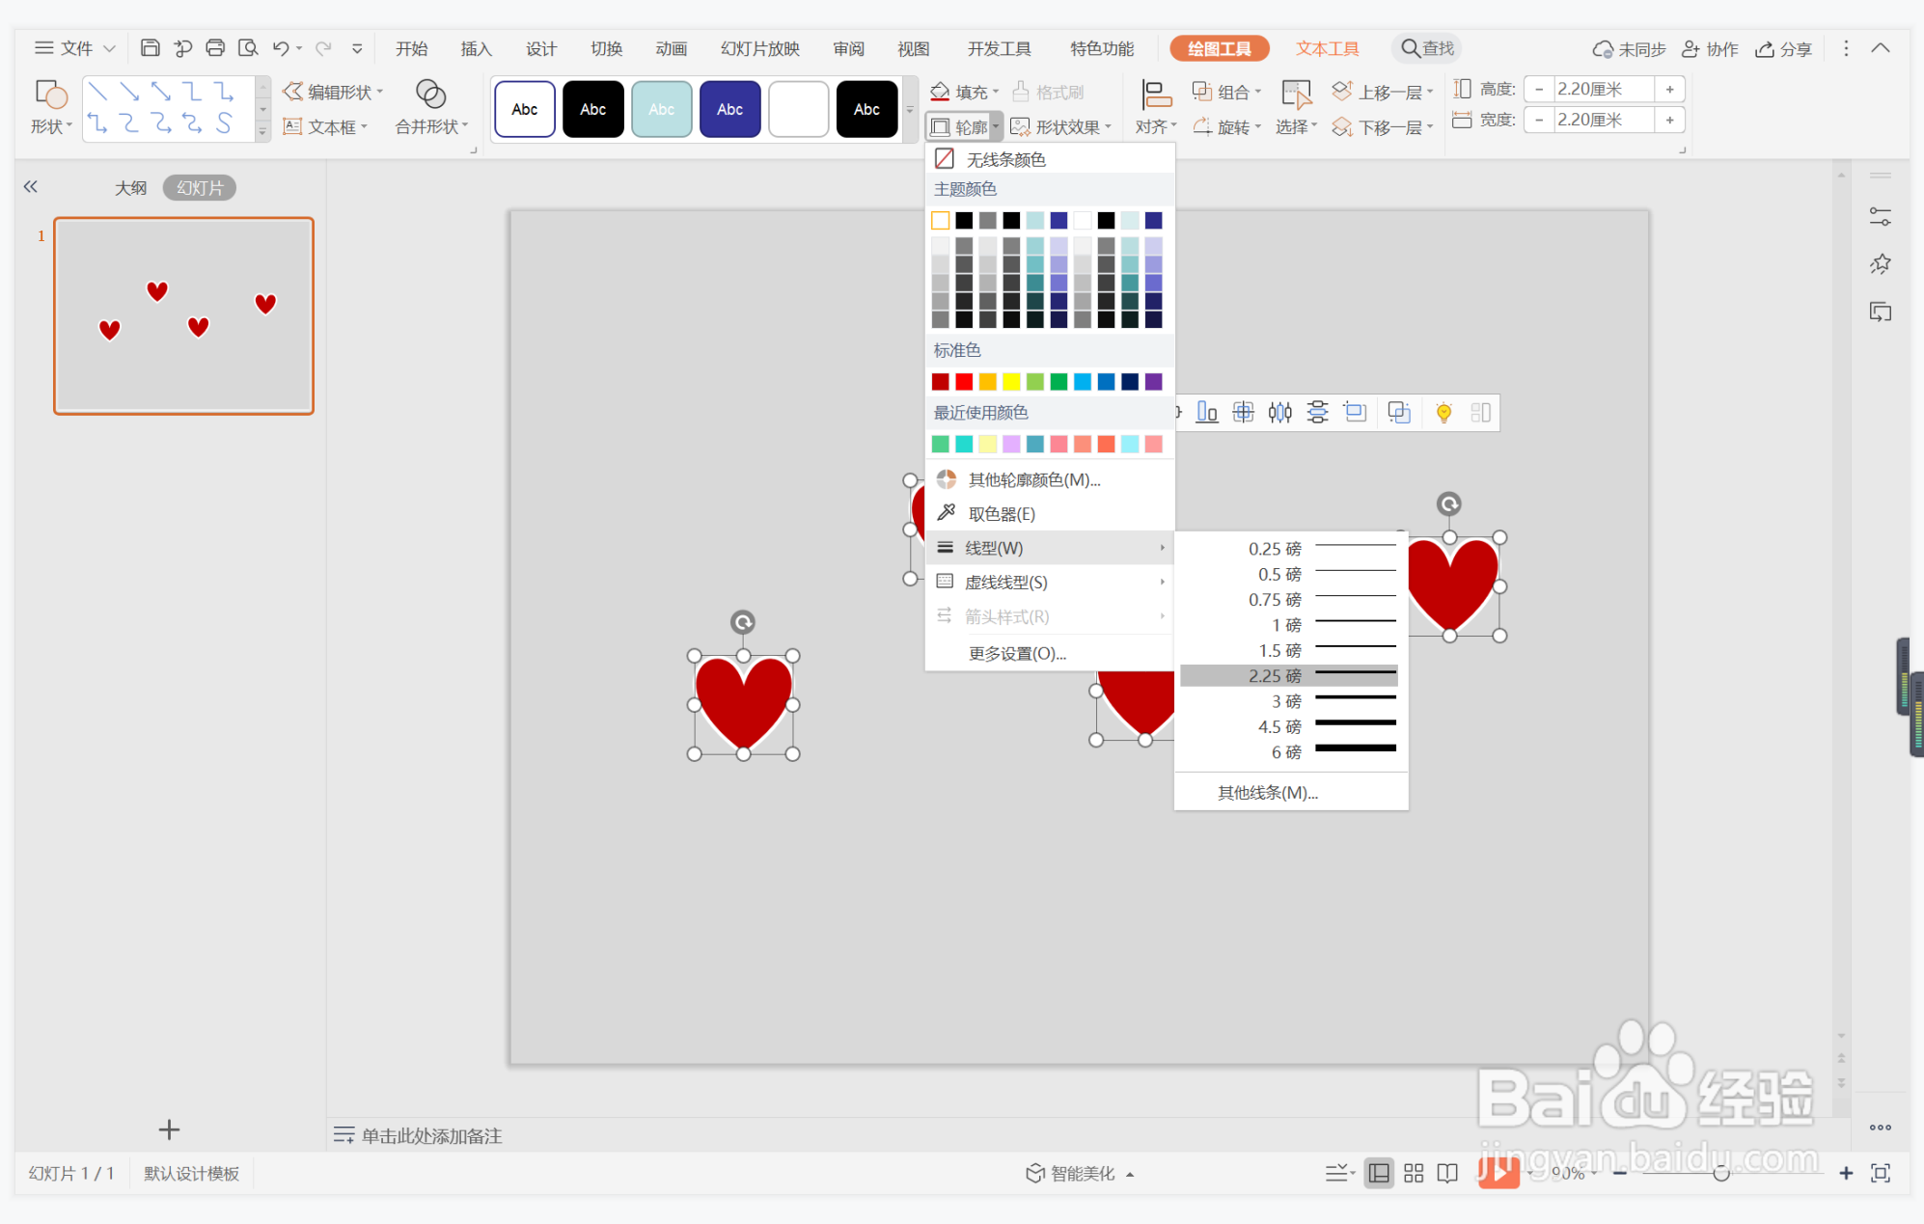Viewport: 1924px width, 1224px height.
Task: Open the 动画 animation tab
Action: click(671, 48)
